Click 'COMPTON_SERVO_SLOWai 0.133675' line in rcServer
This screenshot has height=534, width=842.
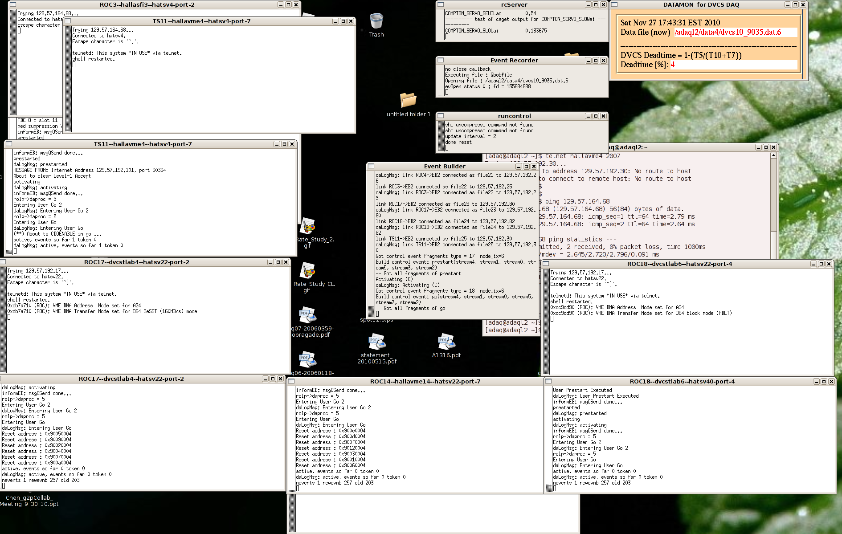[x=496, y=31]
